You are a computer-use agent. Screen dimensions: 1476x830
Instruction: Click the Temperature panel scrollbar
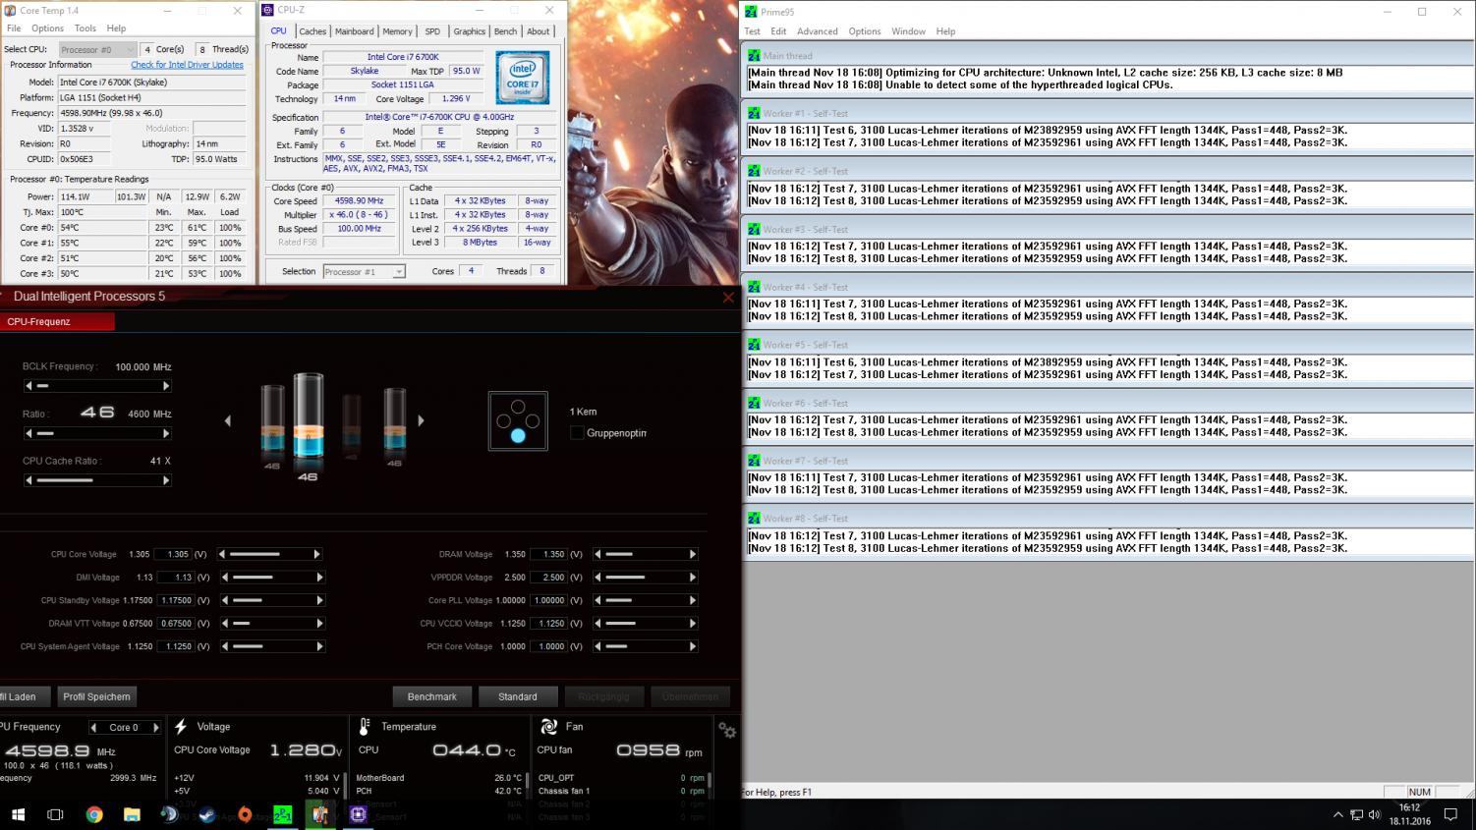528,783
